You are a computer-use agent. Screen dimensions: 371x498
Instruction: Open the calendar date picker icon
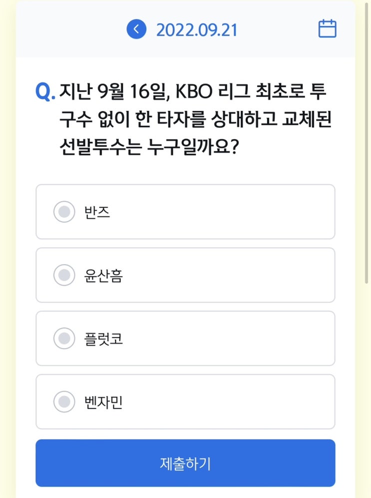click(327, 29)
